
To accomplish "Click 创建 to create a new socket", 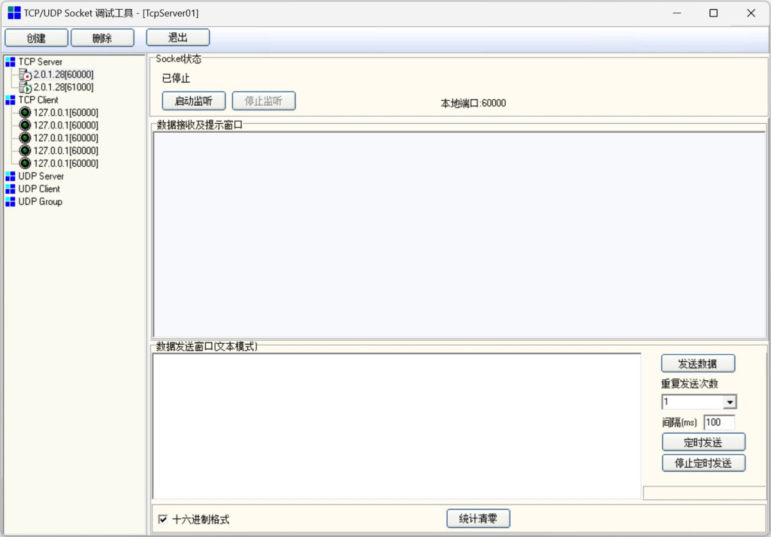I will 36,37.
